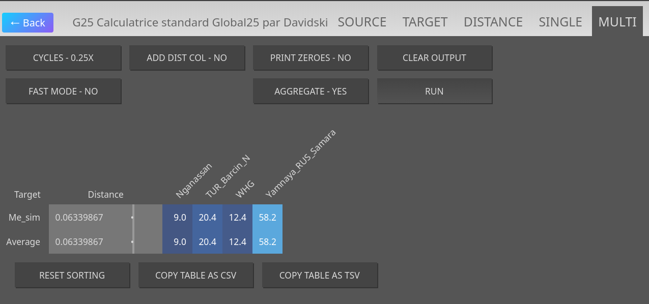The image size is (649, 304).
Task: Select the Average row label
Action: coord(23,242)
